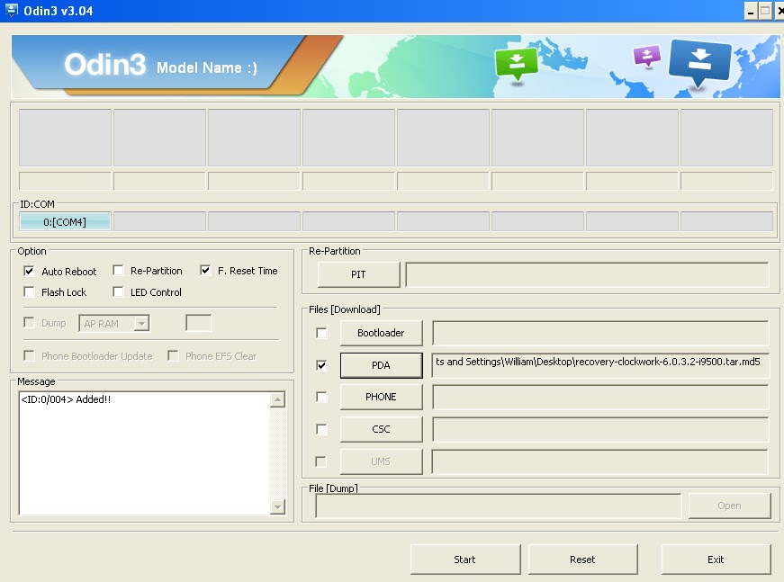Click the Odin3 title bar app icon

(11, 10)
